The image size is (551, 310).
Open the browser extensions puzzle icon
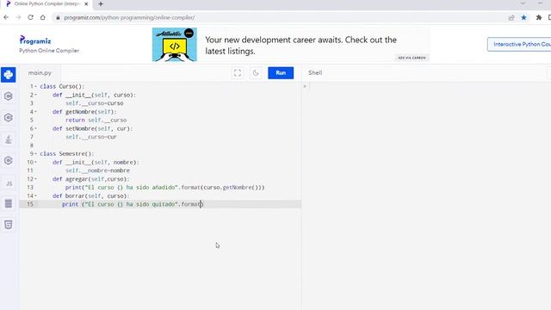click(539, 17)
